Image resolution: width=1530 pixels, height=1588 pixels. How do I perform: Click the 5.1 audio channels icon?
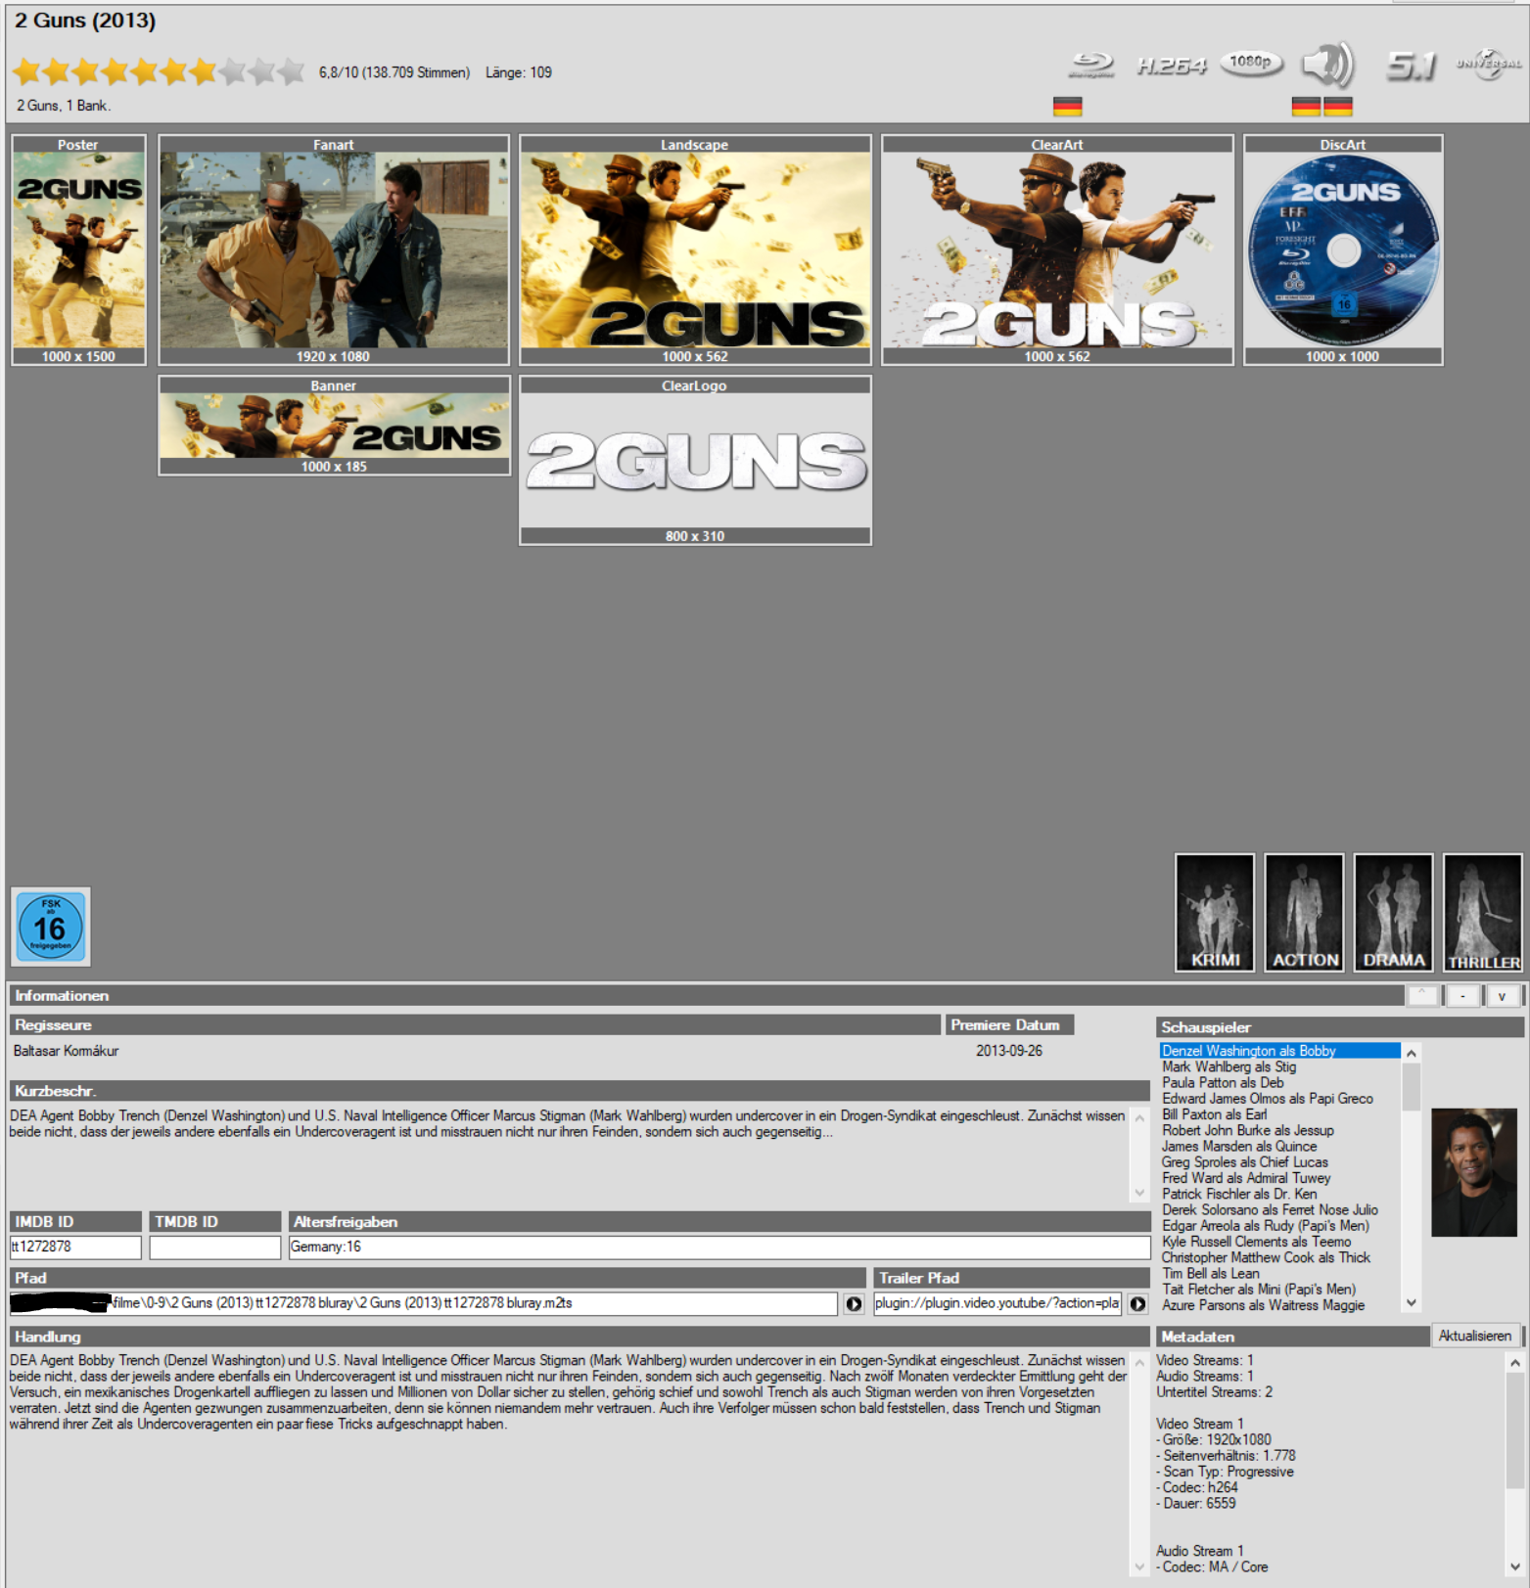coord(1411,66)
